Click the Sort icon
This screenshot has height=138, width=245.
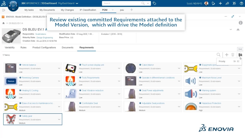pos(240,55)
